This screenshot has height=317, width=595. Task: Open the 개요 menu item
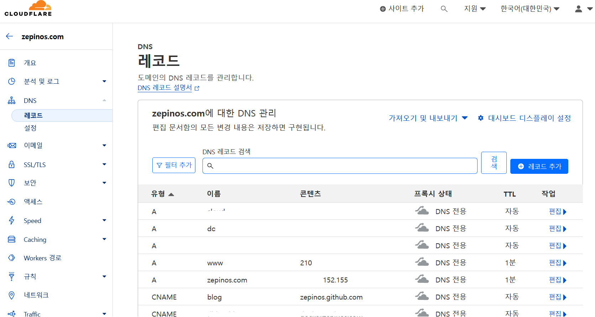pos(30,63)
